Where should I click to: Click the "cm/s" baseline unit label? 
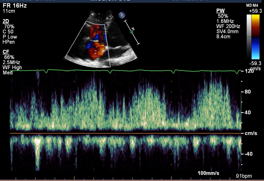[x=251, y=133]
